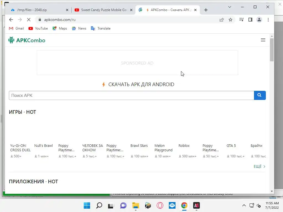Open the taskbar clock showing 11:55 AM

pos(272,205)
